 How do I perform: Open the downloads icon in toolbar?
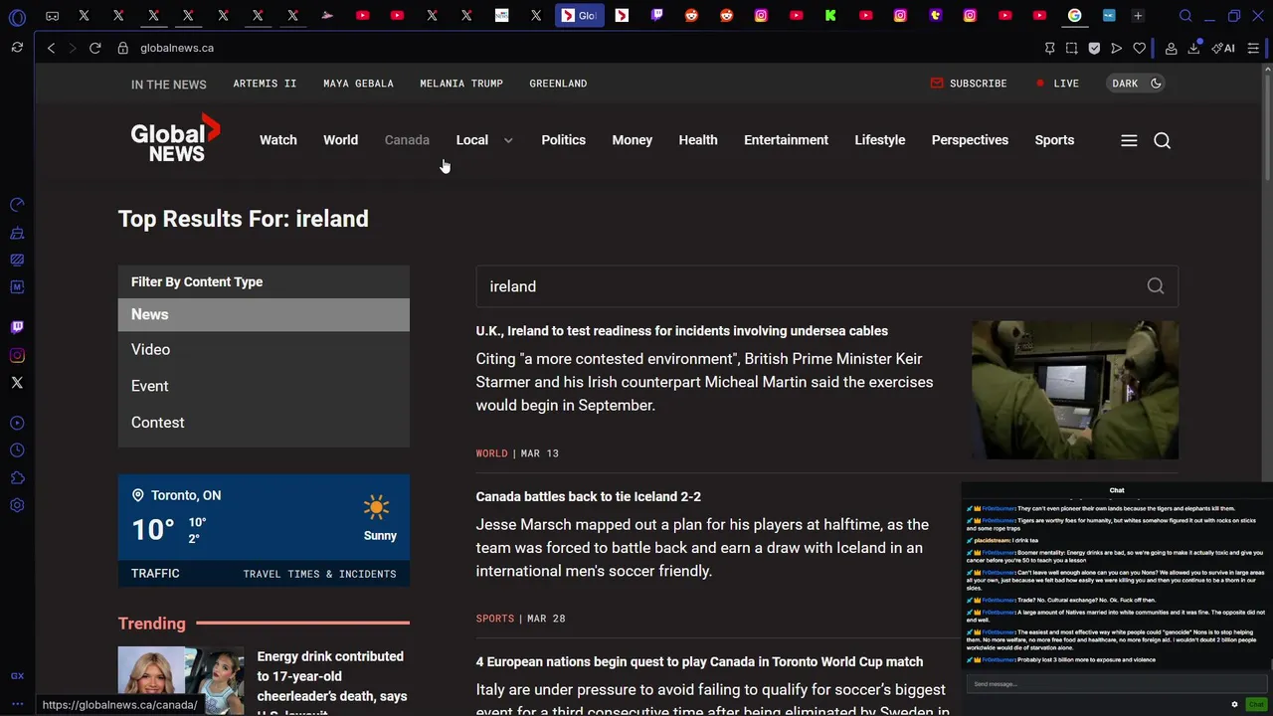[x=1194, y=48]
